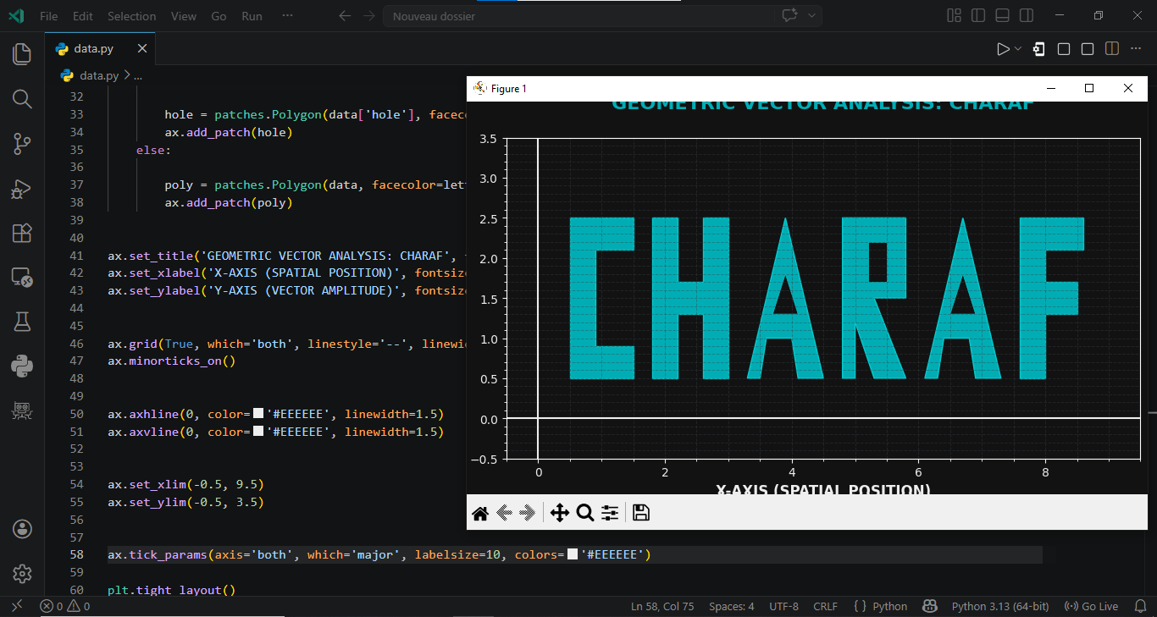Toggle the Secondary Side Bar
Image resolution: width=1157 pixels, height=617 pixels.
click(1026, 16)
